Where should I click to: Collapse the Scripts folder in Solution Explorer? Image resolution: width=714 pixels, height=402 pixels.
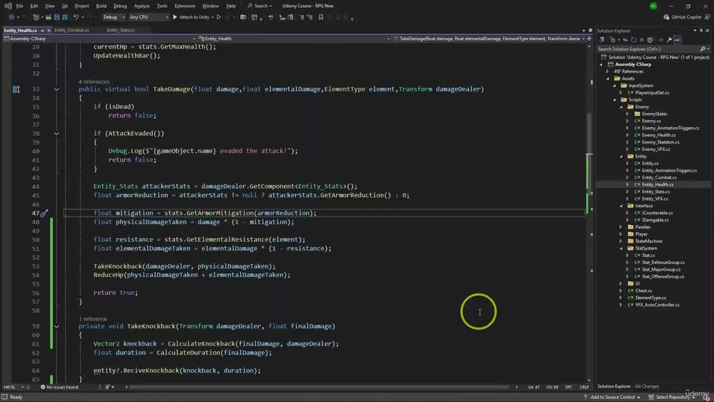[616, 100]
